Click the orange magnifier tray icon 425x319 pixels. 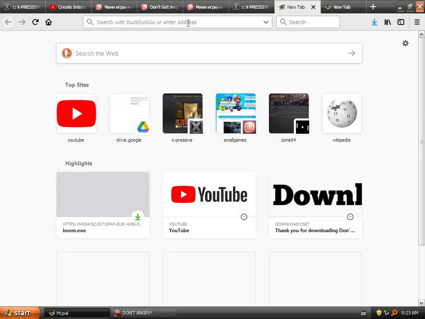tap(394, 313)
